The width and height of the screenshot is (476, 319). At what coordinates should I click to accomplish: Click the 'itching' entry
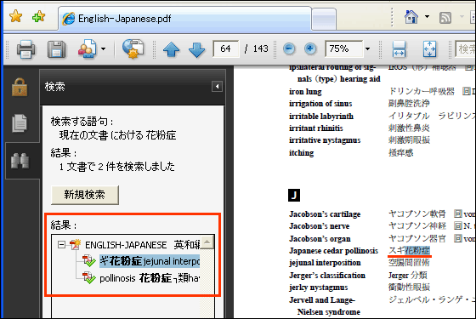click(301, 153)
